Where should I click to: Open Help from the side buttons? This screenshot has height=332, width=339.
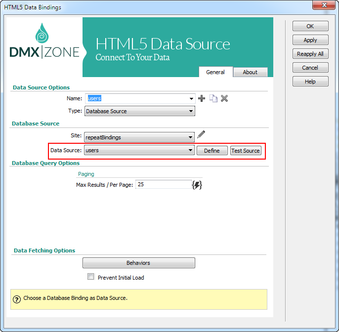[310, 82]
